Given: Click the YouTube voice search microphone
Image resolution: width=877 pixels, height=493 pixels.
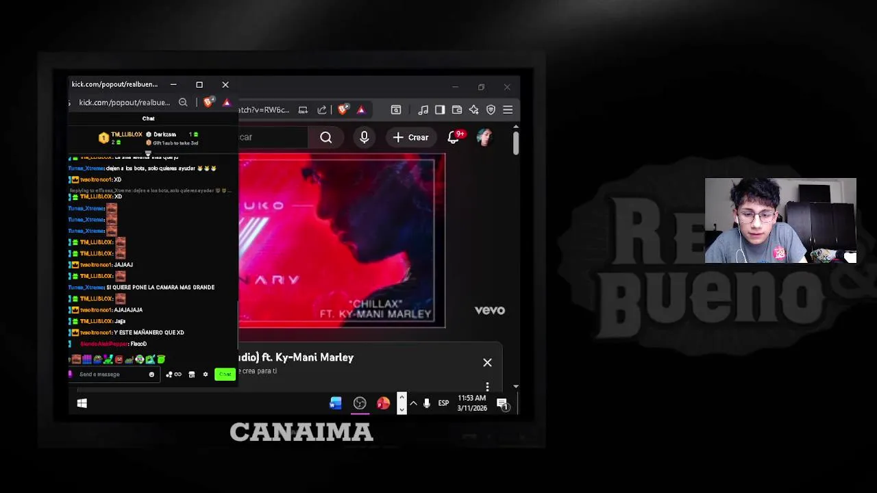Looking at the screenshot, I should coord(365,138).
